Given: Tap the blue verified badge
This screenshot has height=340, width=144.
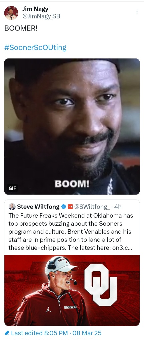Looking at the screenshot, I should [64, 207].
